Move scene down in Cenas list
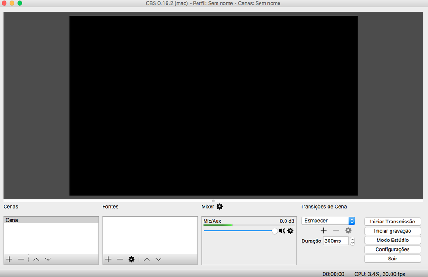The image size is (428, 277). coord(48,259)
